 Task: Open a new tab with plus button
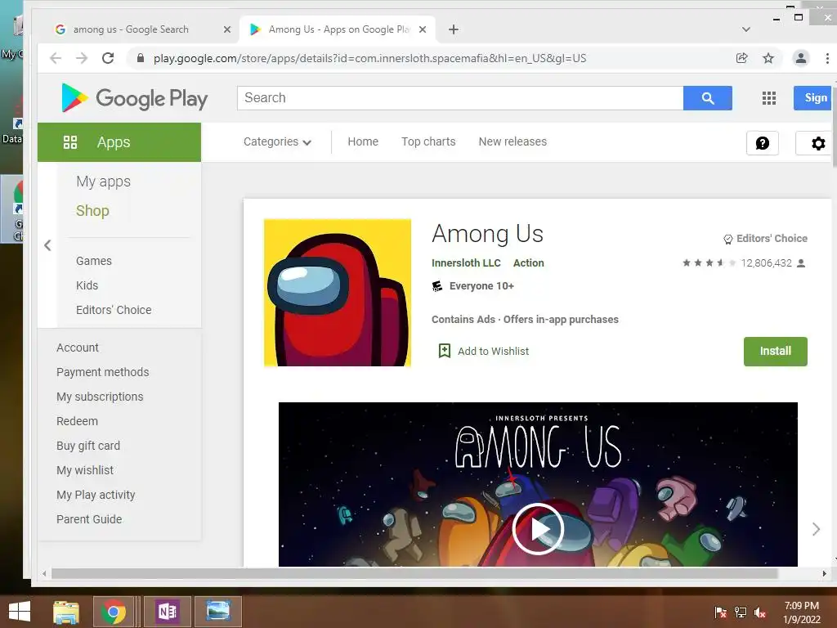(x=453, y=29)
